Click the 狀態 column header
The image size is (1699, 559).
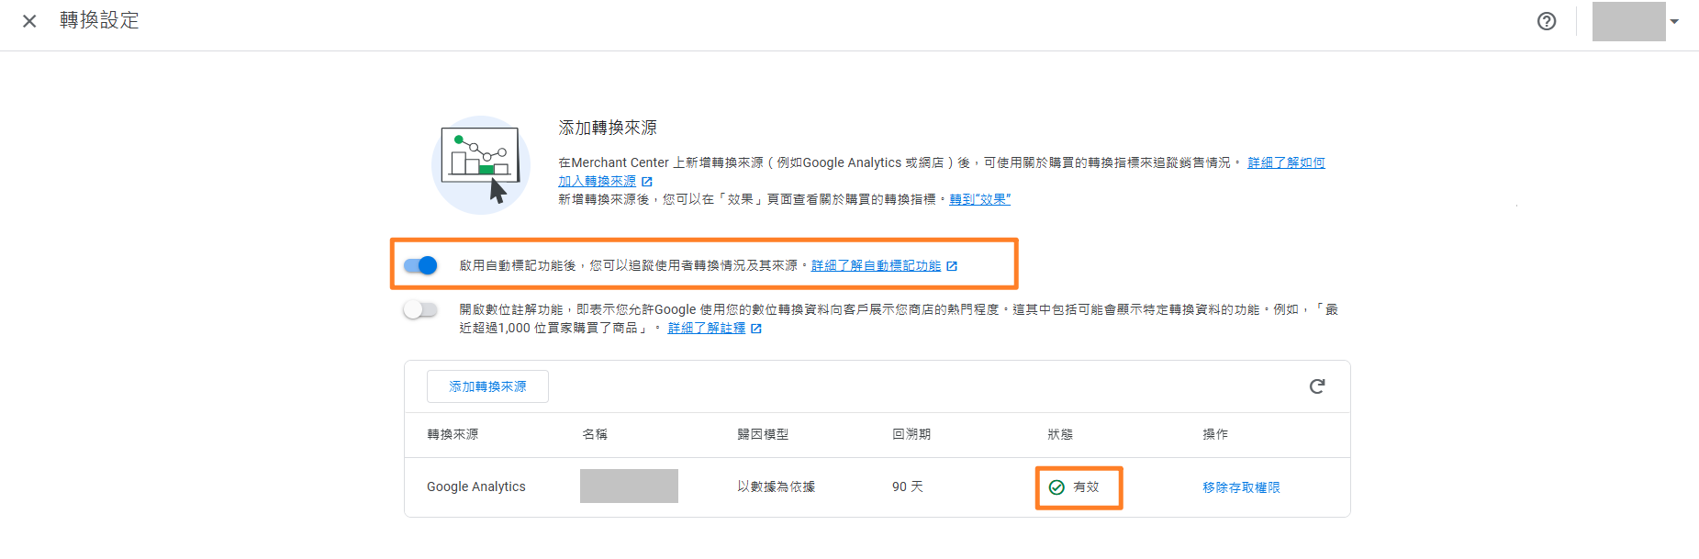1060,434
